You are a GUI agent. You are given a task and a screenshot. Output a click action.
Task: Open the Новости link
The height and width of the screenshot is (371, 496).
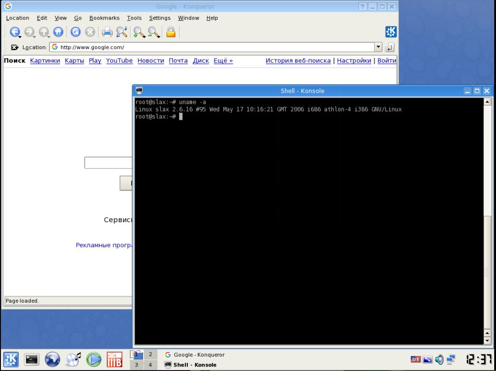(151, 60)
